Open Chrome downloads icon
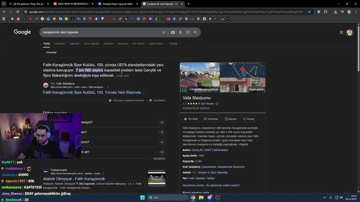The height and width of the screenshot is (202, 360). point(336,12)
